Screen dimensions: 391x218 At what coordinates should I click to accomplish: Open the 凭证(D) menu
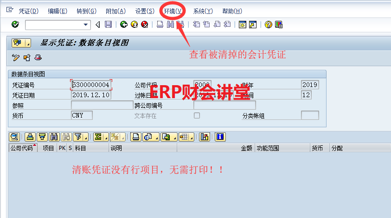click(x=29, y=11)
